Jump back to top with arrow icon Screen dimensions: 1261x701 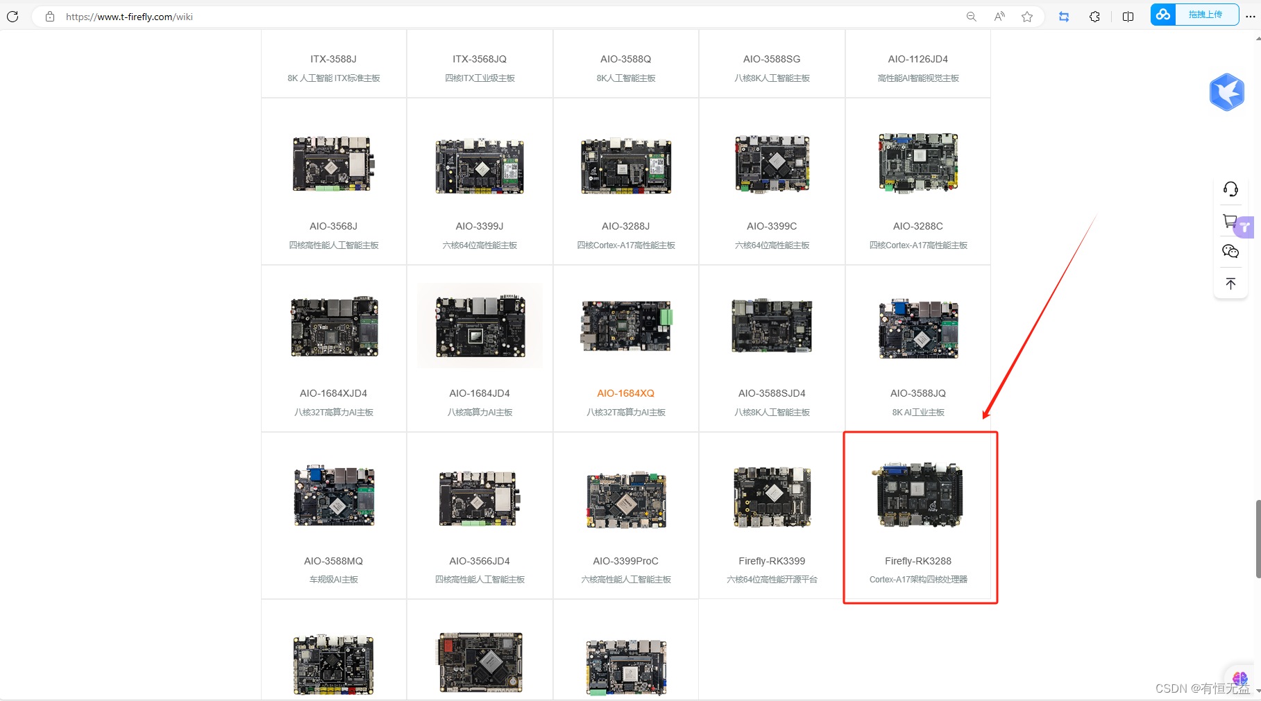pos(1230,284)
